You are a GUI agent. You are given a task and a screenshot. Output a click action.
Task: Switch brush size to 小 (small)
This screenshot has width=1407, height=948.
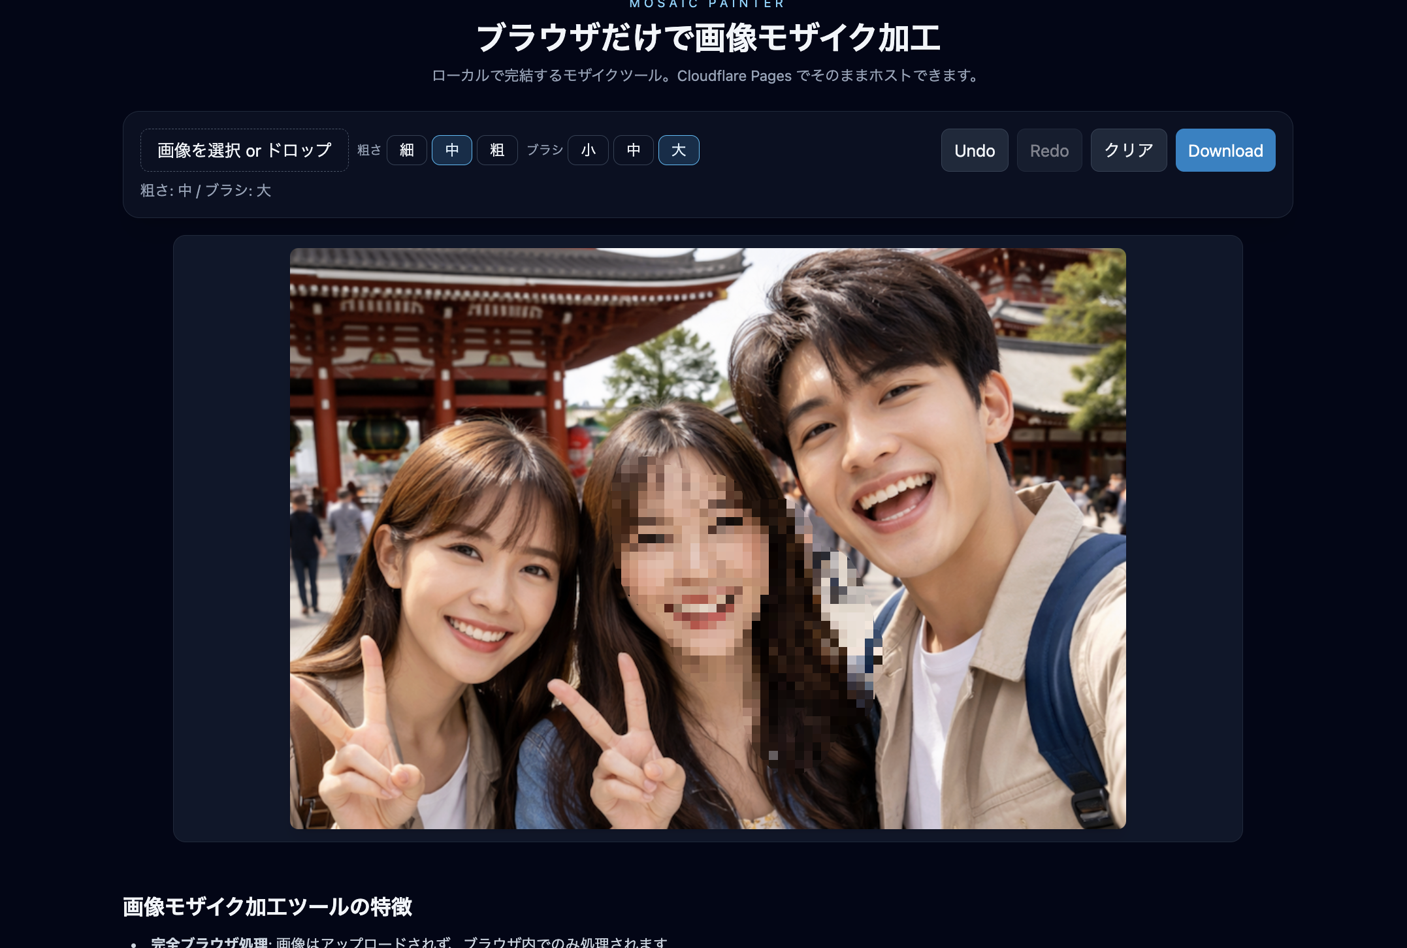pyautogui.click(x=588, y=150)
